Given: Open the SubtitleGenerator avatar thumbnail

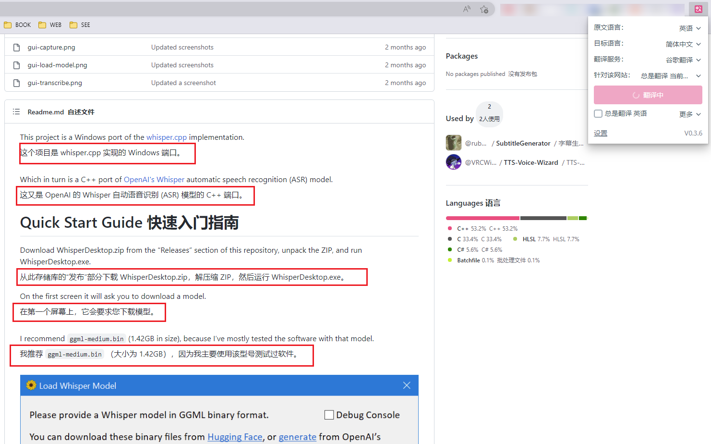Looking at the screenshot, I should point(453,142).
